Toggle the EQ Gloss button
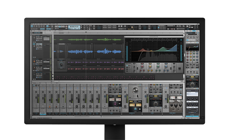Screen dimensions: 229x140 click(179, 68)
